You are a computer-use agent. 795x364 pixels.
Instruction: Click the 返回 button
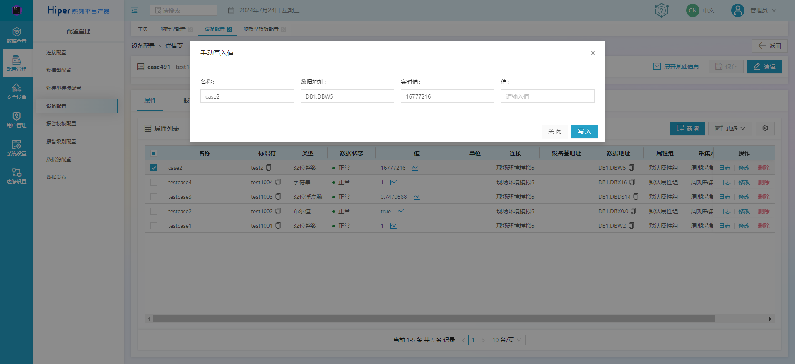[x=770, y=46]
